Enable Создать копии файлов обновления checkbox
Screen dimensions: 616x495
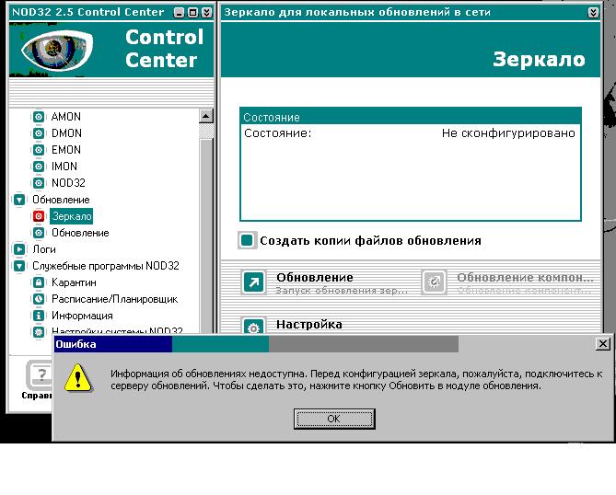tap(247, 240)
